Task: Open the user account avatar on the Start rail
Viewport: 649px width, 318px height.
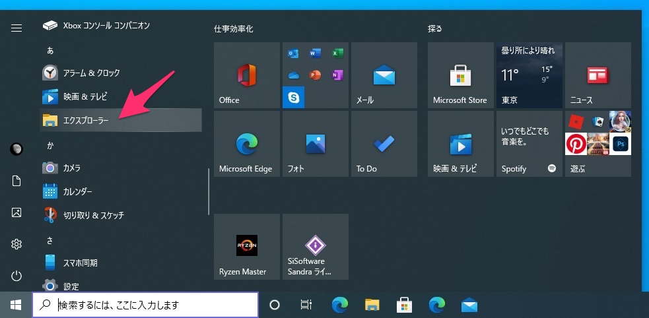Action: pos(17,149)
